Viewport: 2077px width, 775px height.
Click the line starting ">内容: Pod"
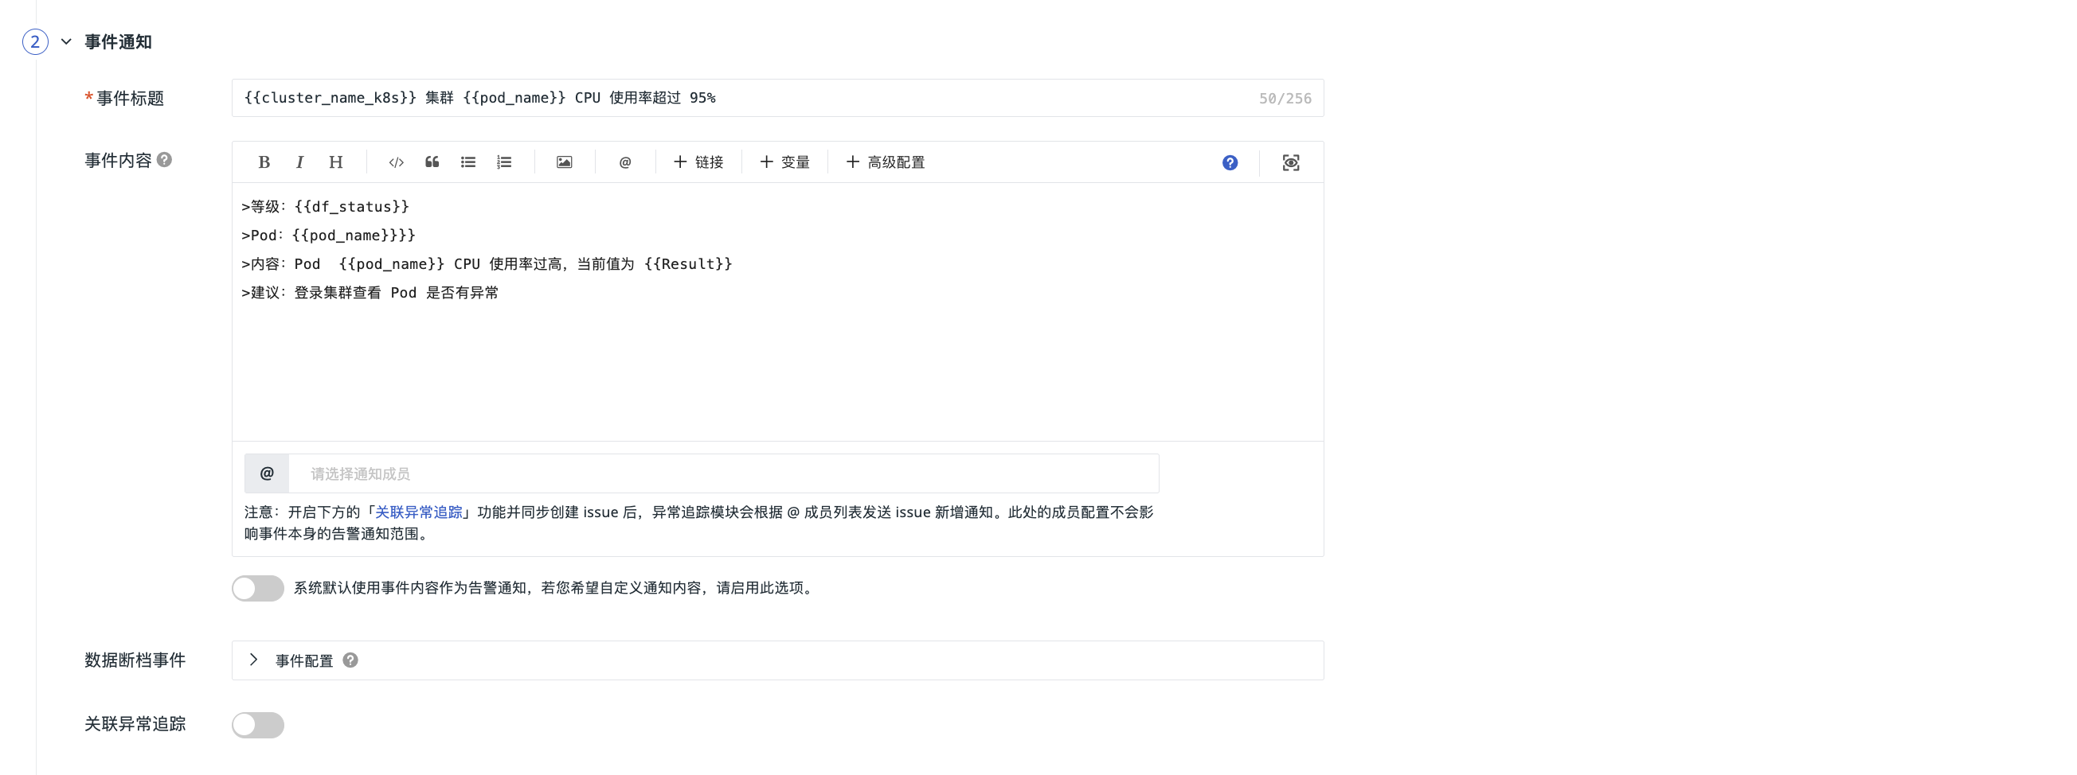(x=486, y=263)
